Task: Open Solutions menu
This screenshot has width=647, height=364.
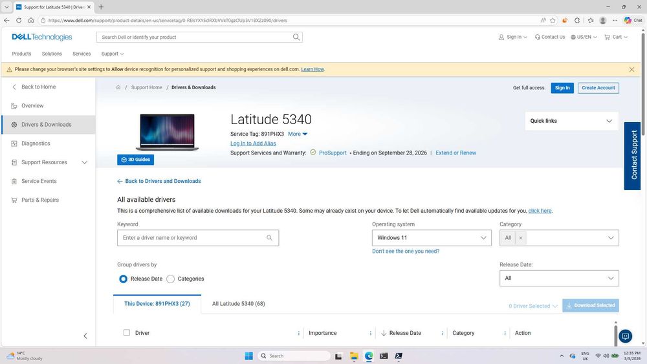Action: coord(52,54)
